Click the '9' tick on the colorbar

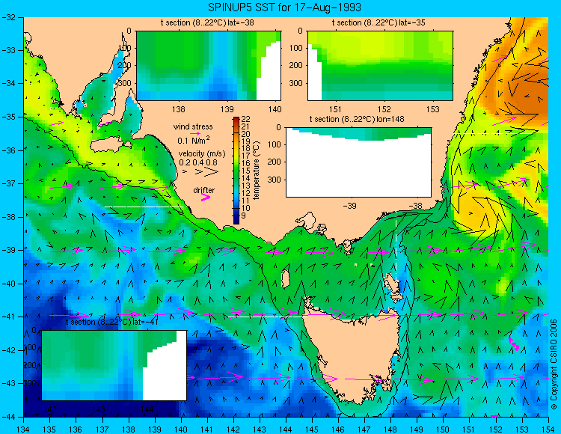(244, 216)
